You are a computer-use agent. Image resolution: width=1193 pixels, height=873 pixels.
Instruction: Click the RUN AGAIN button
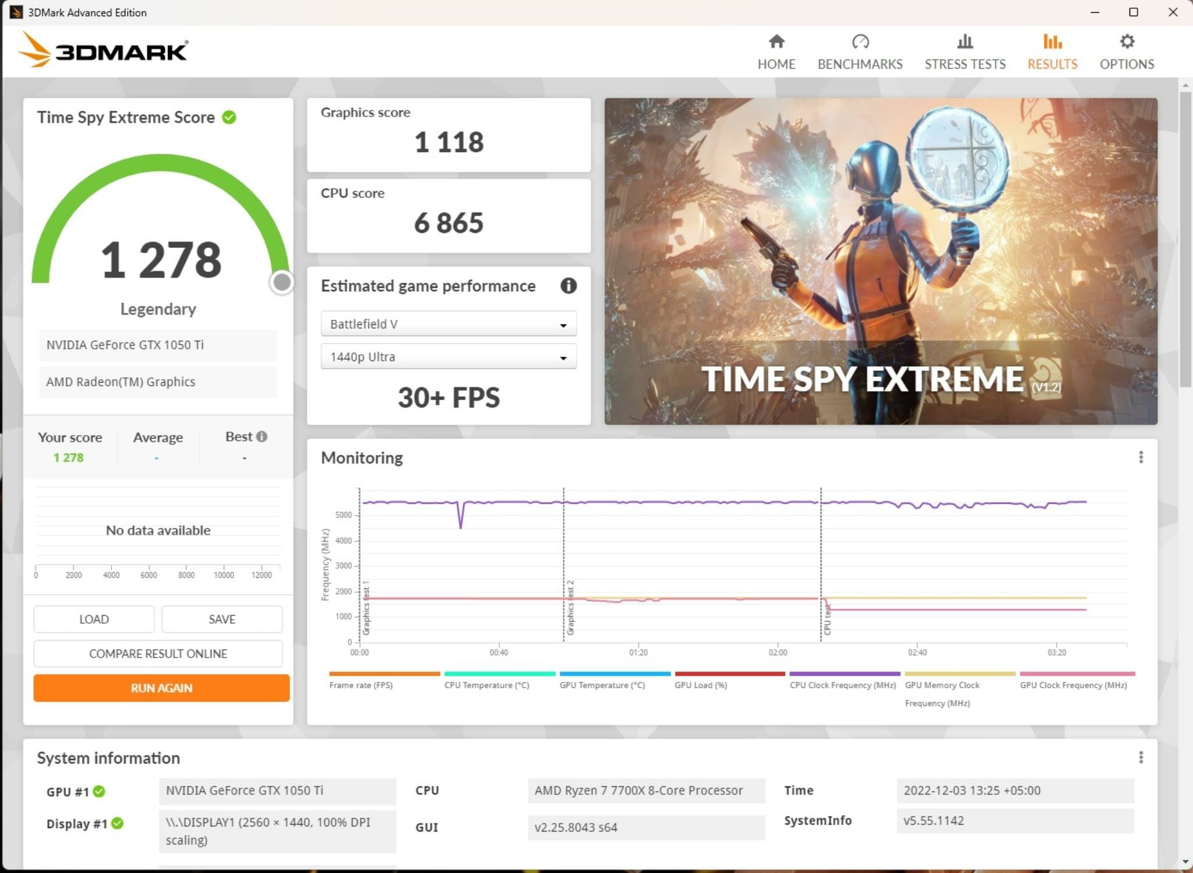[x=157, y=688]
